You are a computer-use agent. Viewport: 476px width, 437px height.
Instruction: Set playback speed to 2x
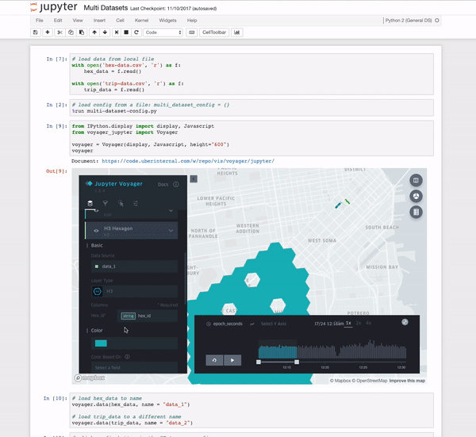tap(359, 324)
